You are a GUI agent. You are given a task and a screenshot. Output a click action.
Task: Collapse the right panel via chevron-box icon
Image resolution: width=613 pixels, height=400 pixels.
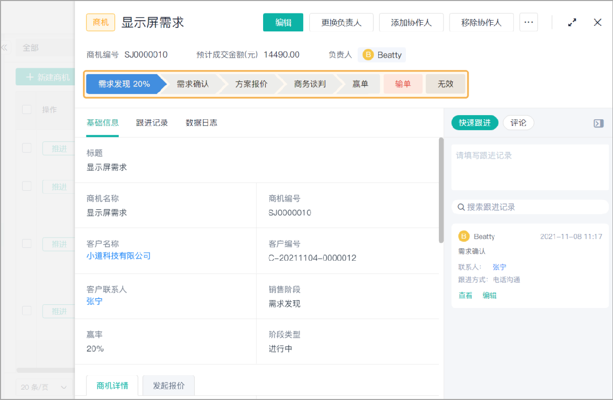598,123
